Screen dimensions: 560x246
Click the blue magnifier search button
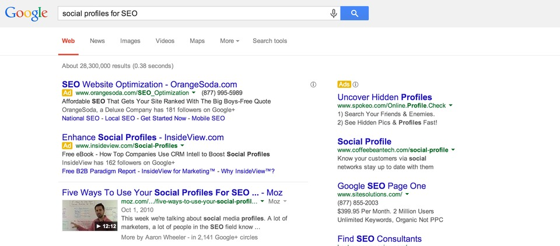click(354, 13)
